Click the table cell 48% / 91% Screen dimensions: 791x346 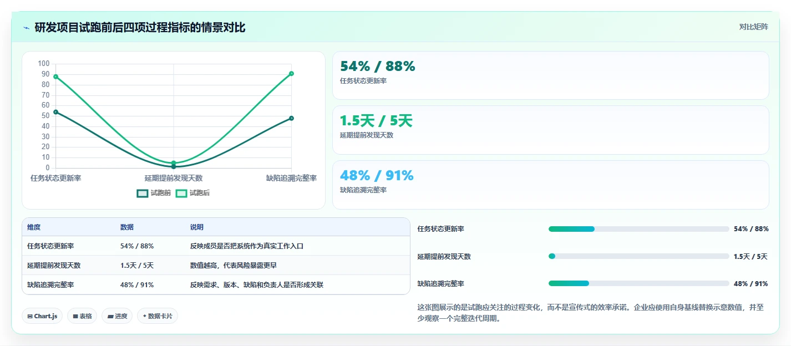point(137,285)
